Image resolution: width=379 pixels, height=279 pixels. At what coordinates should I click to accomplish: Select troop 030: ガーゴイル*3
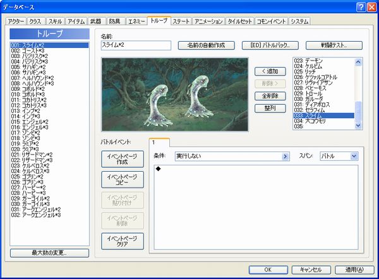[x=49, y=204]
